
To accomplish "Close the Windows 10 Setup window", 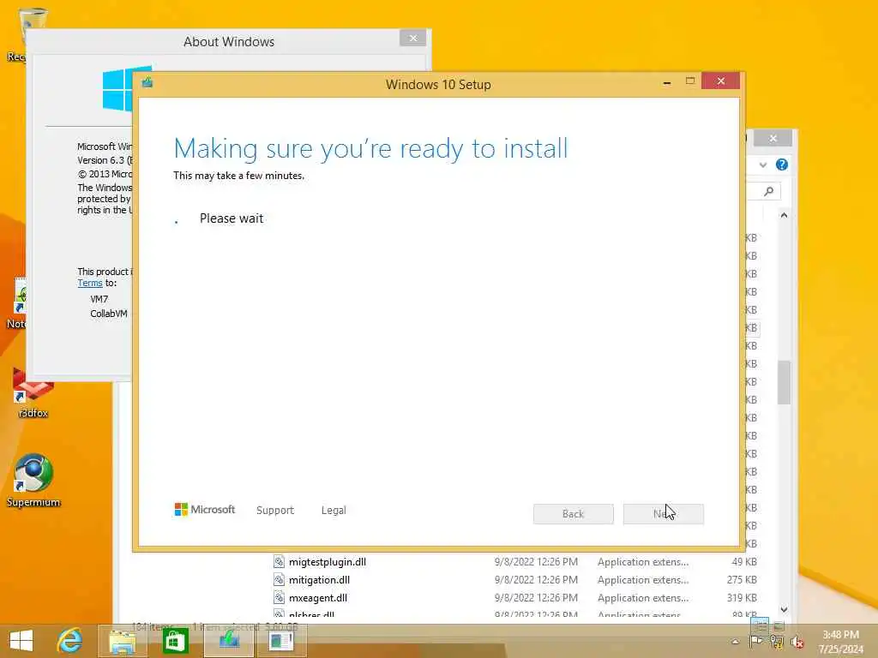I will pos(720,81).
